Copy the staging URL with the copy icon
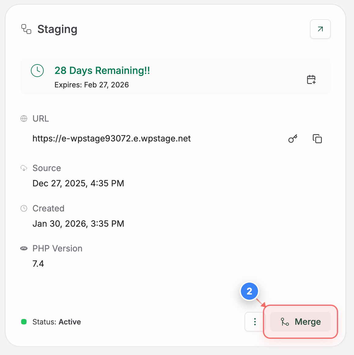This screenshot has height=355, width=354. (x=317, y=138)
